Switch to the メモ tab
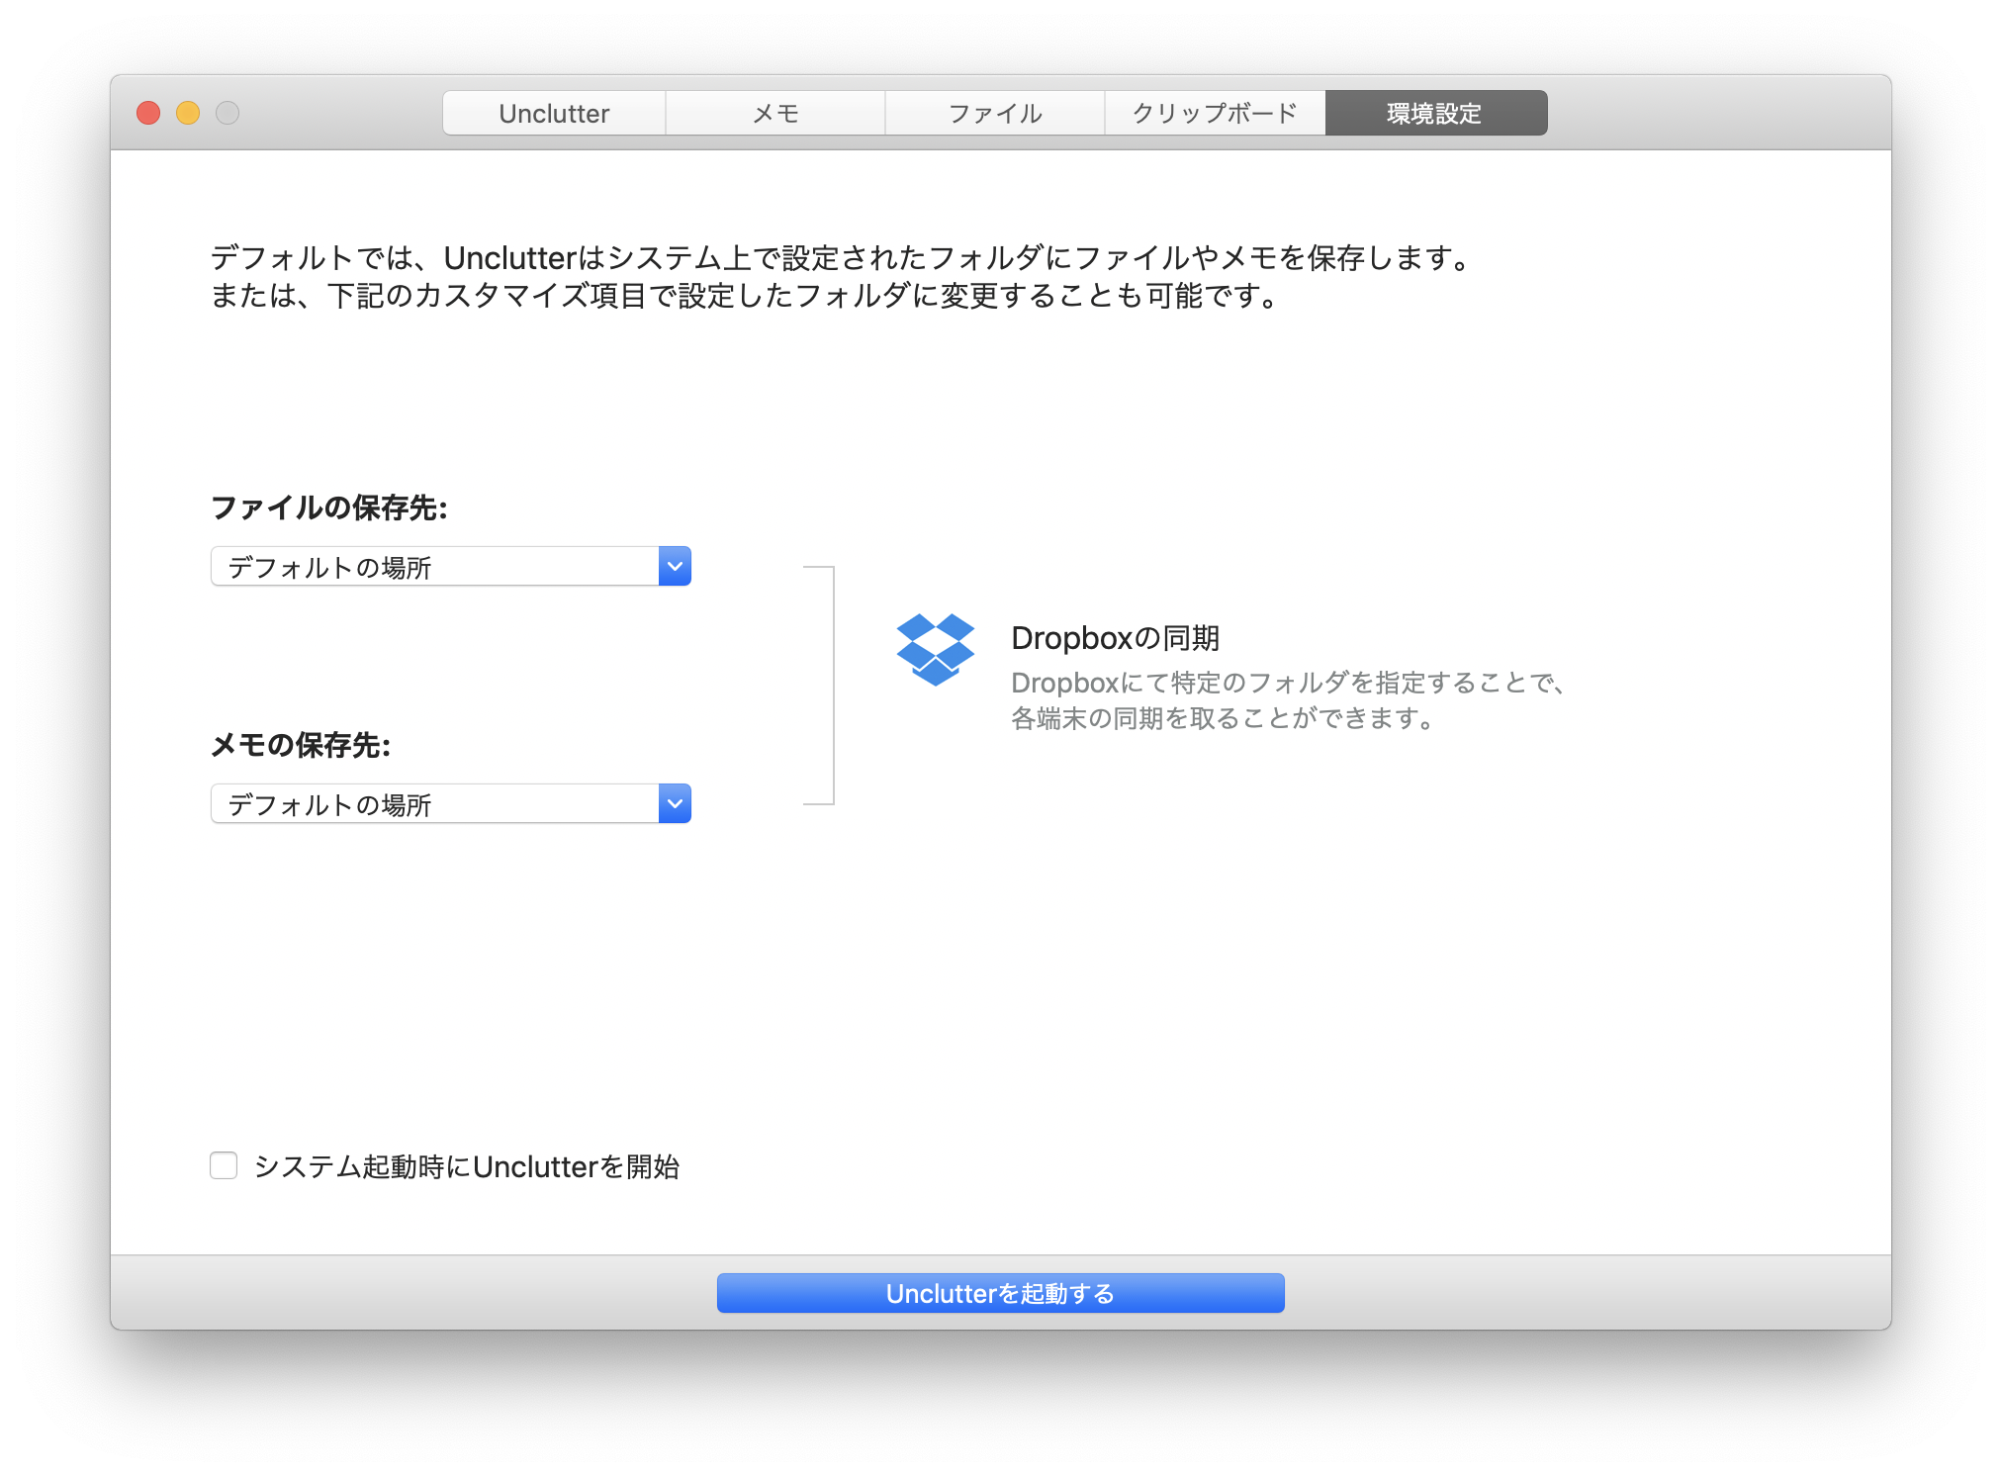The height and width of the screenshot is (1476, 2002). (775, 114)
